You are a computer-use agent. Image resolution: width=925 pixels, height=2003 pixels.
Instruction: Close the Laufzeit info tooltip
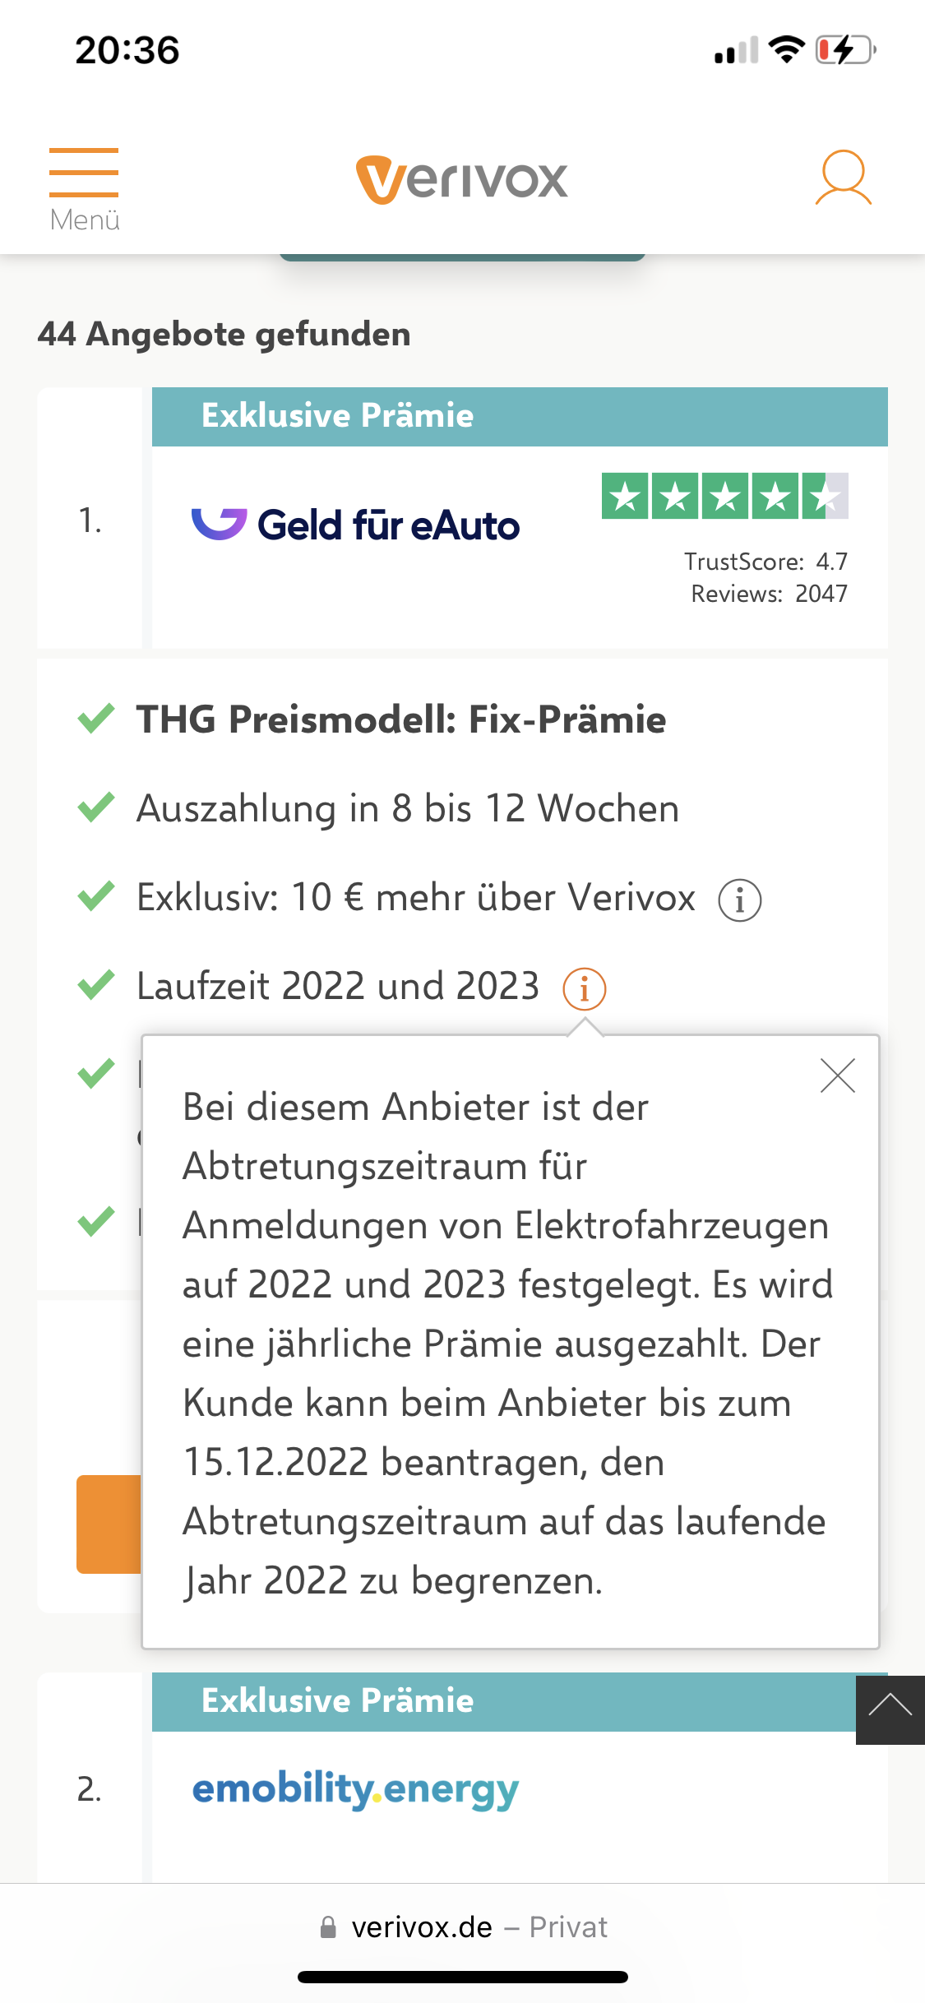point(838,1076)
